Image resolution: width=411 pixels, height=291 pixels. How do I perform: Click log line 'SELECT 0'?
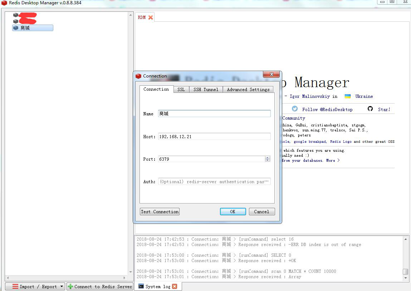pyautogui.click(x=214, y=255)
